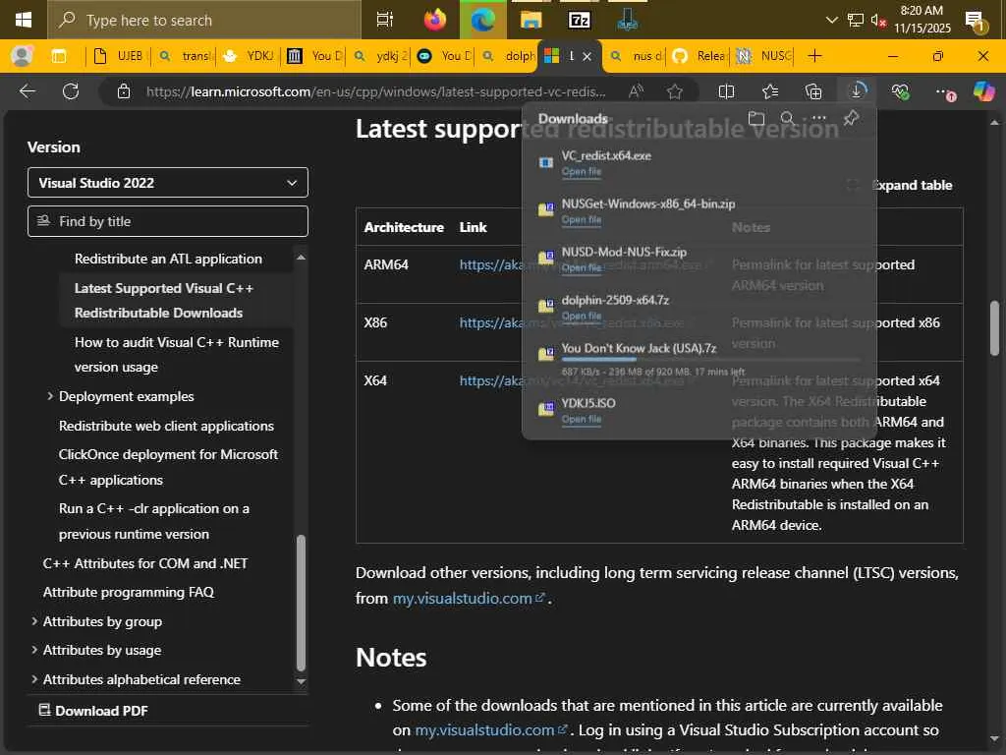1006x755 pixels.
Task: Open the Favorites list icon
Action: [770, 91]
